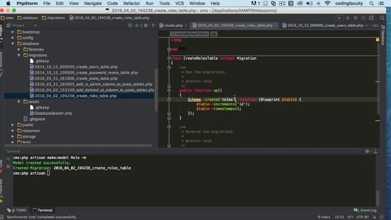Screen dimensions: 391x220
Task: Open Project panel settings gear
Action: pos(146,26)
